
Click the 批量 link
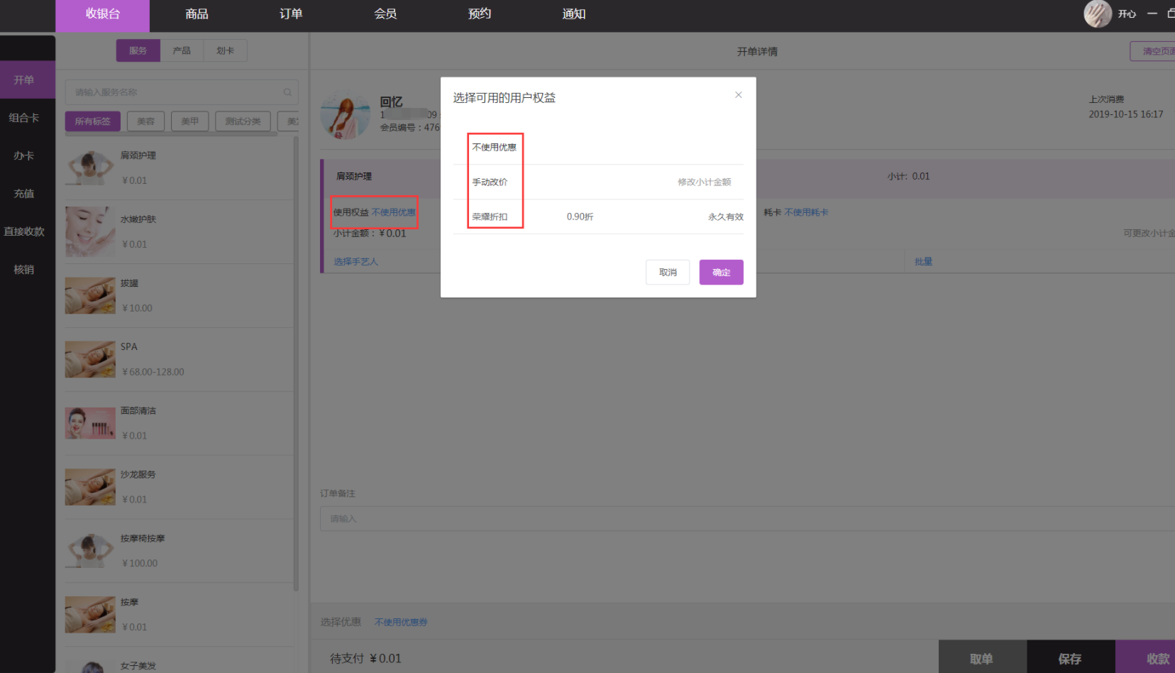click(924, 262)
